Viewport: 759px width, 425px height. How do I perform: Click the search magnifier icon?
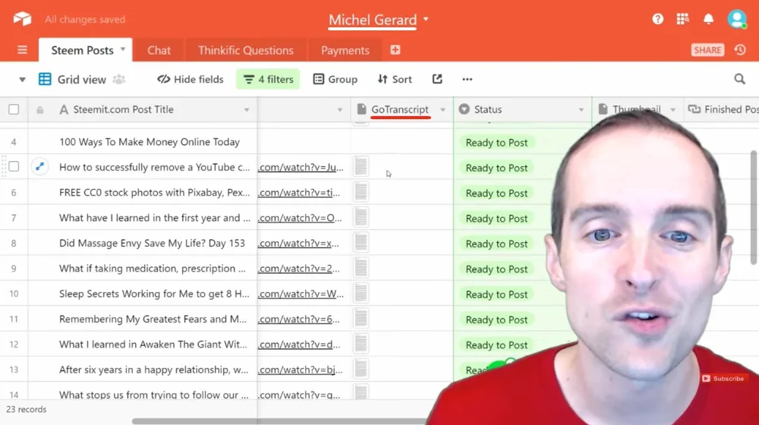(x=739, y=79)
